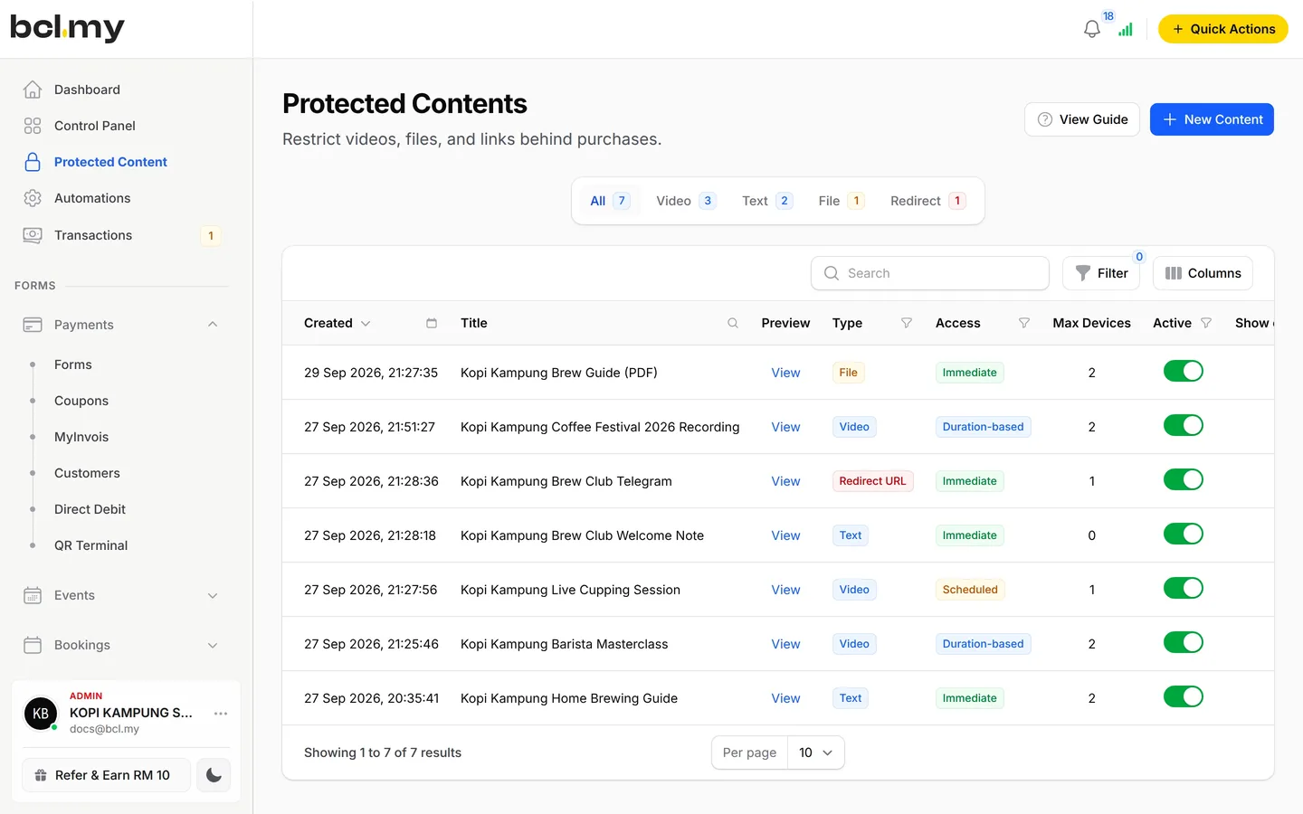
Task: Disable Active toggle for Brew Guide (PDF)
Action: [1183, 371]
